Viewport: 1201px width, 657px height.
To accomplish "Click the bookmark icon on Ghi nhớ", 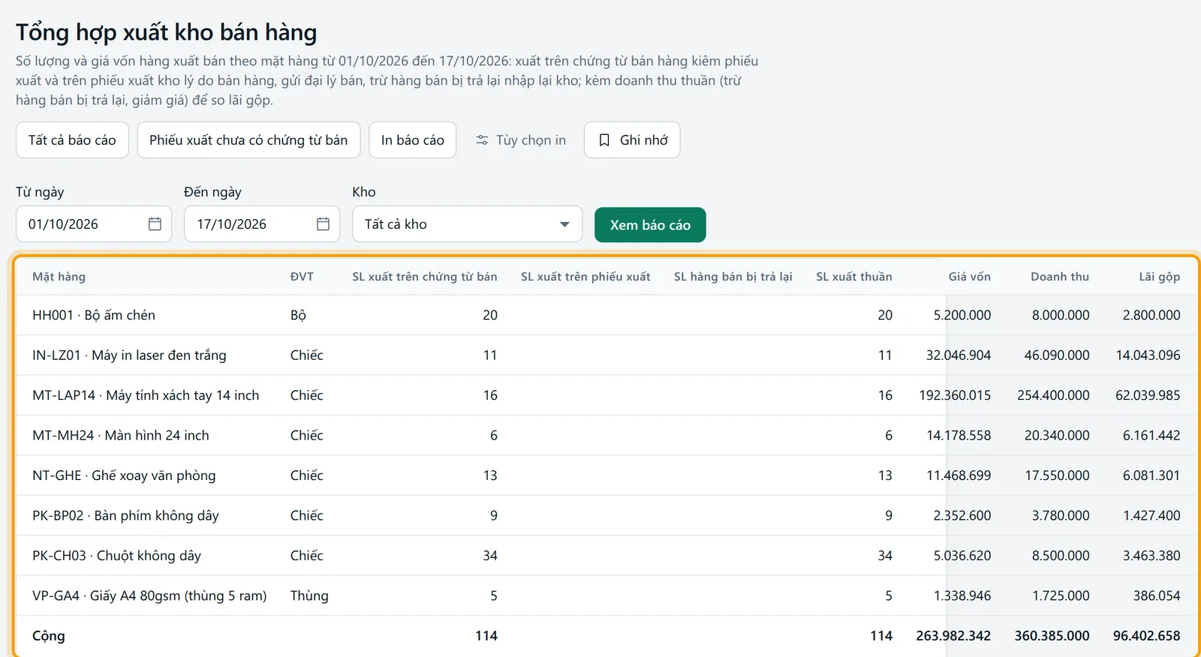I will pyautogui.click(x=604, y=140).
